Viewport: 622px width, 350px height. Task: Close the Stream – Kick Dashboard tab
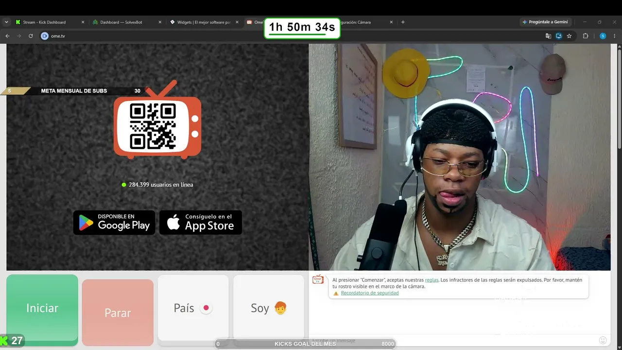tap(83, 22)
